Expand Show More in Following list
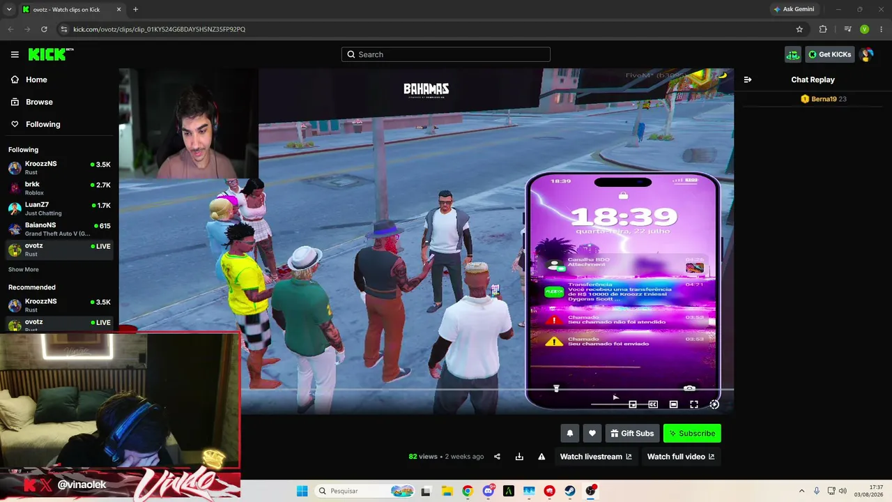This screenshot has width=892, height=502. tap(24, 269)
